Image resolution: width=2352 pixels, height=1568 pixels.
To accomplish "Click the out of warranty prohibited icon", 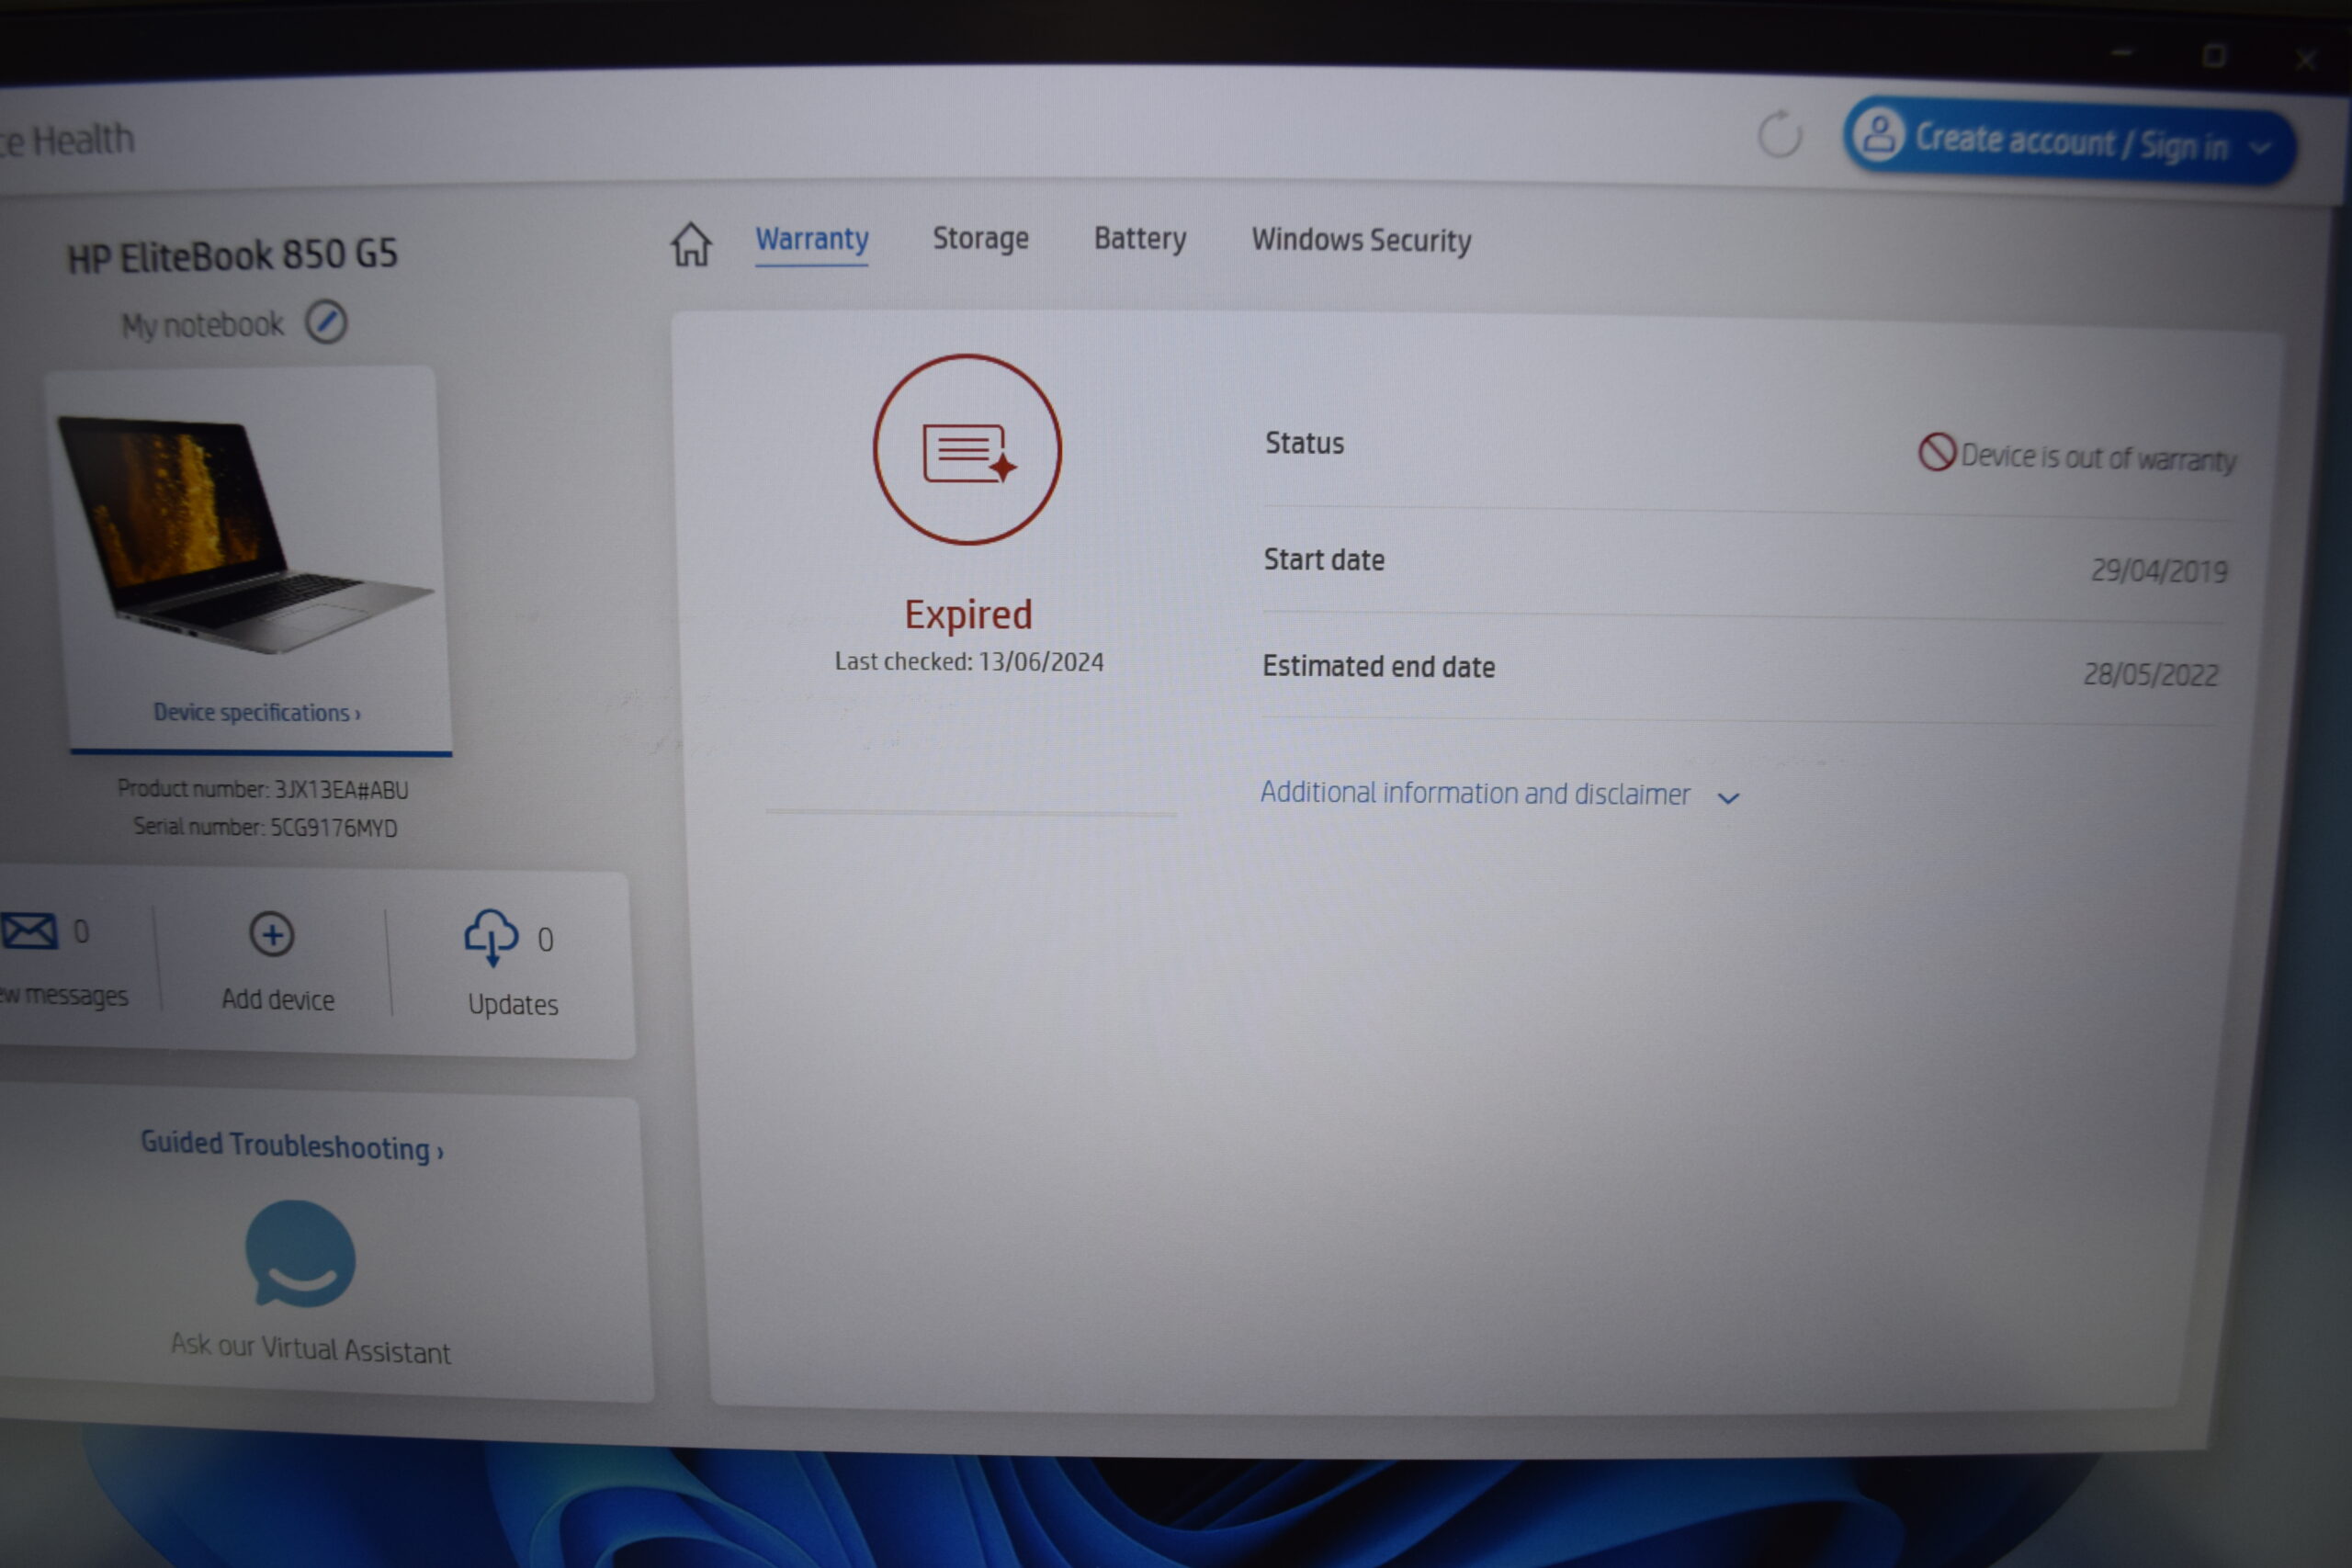I will click(1937, 452).
